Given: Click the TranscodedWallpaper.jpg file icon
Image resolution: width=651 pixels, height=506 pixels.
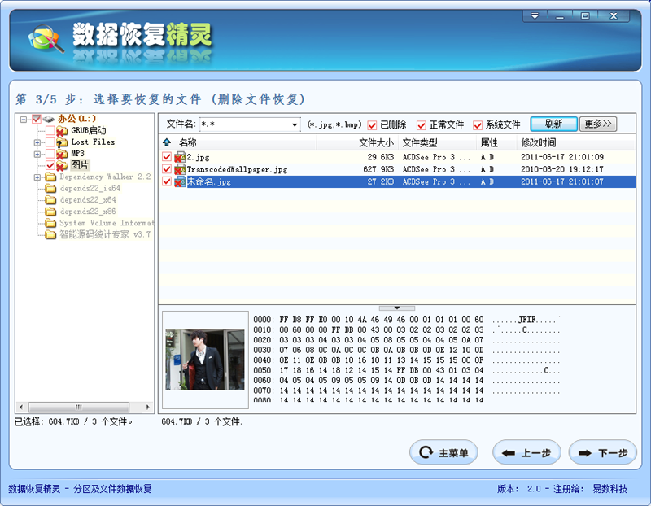Looking at the screenshot, I should (180, 169).
